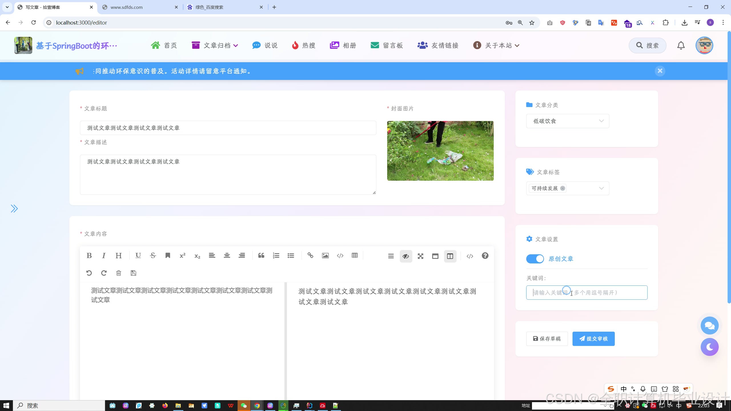Toggle preview with crossed-eye icon
This screenshot has width=731, height=411.
pyautogui.click(x=405, y=256)
